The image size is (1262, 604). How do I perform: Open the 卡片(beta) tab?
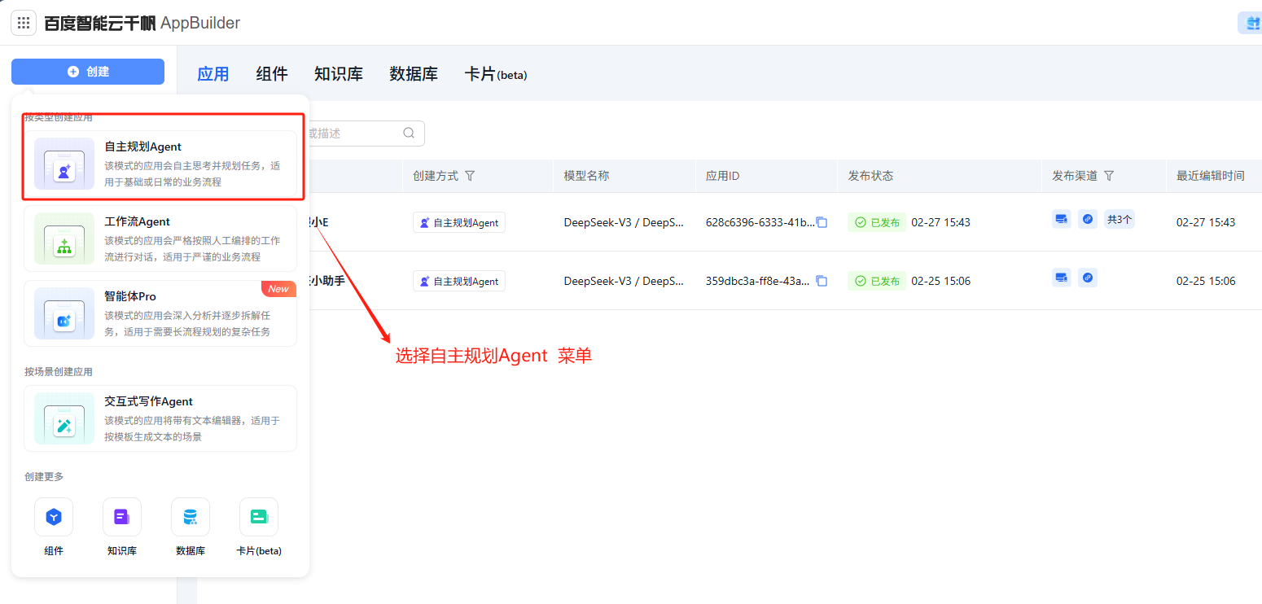point(496,74)
